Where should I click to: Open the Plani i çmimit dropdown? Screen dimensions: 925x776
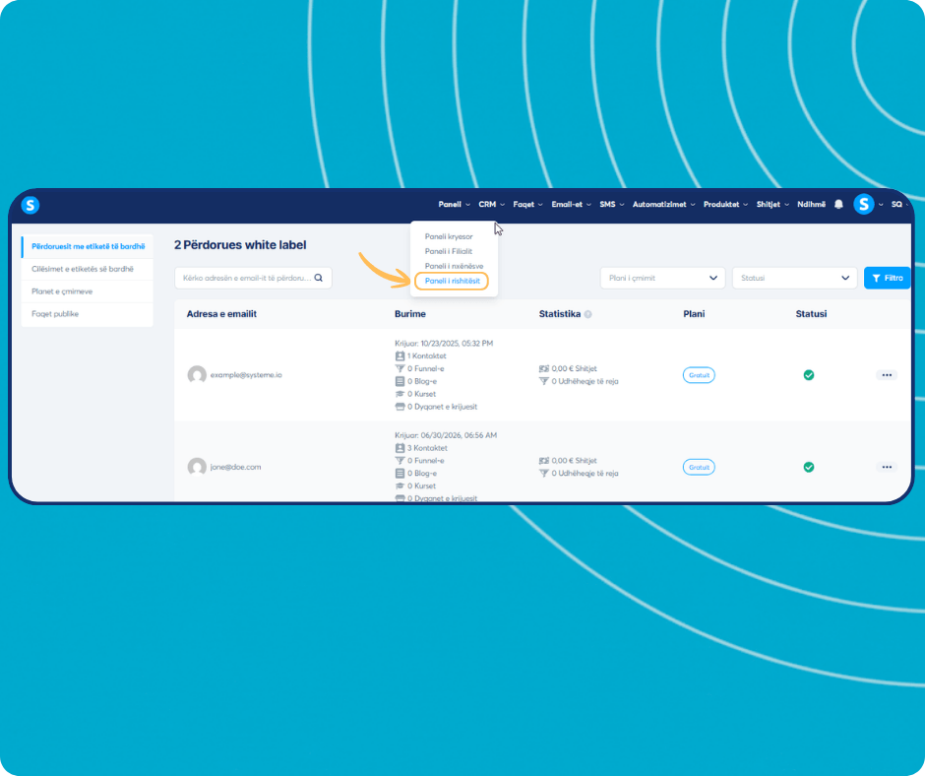(x=662, y=278)
